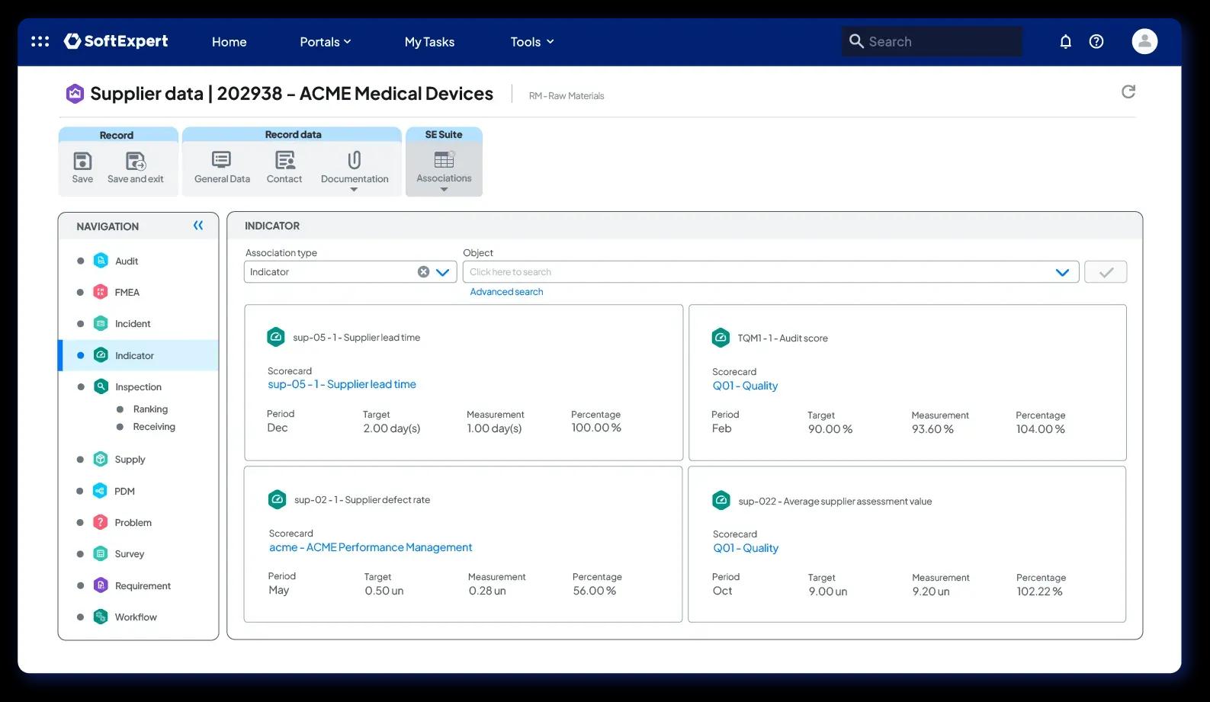Image resolution: width=1210 pixels, height=702 pixels.
Task: Click the Audit score card icon
Action: pyautogui.click(x=721, y=338)
